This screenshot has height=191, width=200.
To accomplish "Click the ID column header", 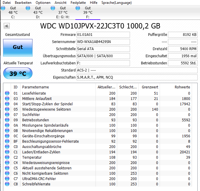I will click(15, 87).
